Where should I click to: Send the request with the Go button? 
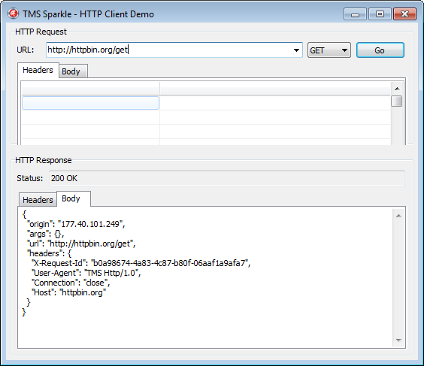coord(380,50)
